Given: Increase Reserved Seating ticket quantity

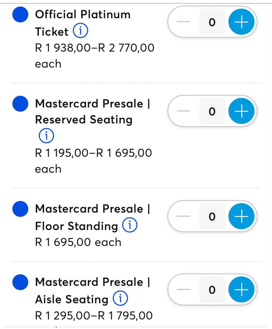Looking at the screenshot, I should tap(241, 111).
